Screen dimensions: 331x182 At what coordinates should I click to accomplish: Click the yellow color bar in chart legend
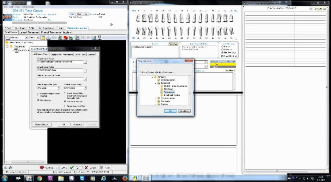(223, 64)
